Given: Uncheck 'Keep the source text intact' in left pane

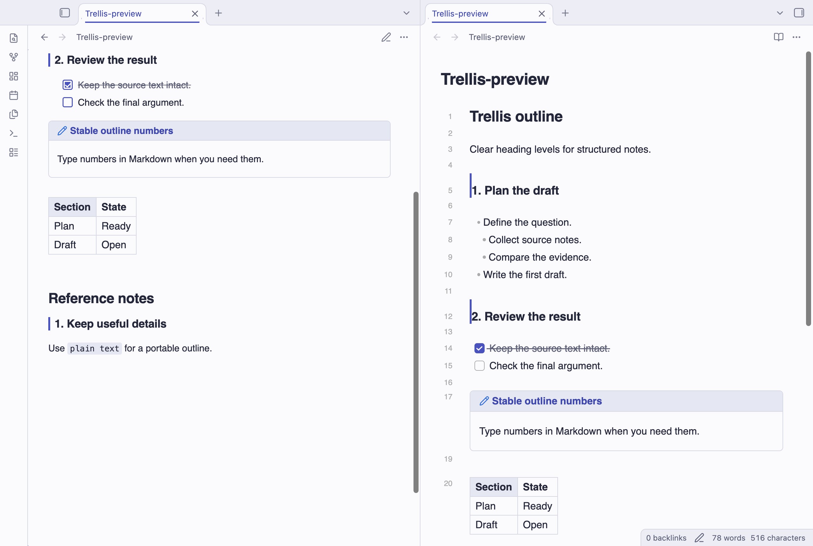Looking at the screenshot, I should click(x=68, y=85).
